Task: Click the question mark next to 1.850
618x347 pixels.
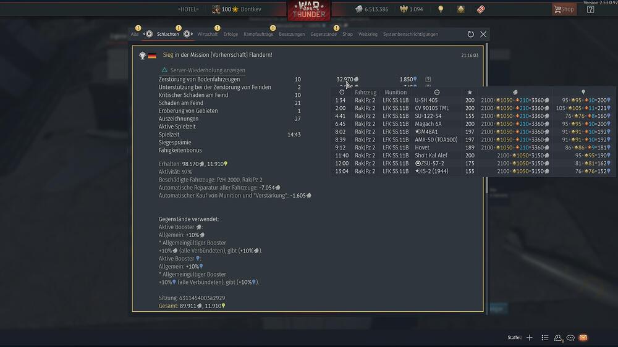Action: point(428,80)
